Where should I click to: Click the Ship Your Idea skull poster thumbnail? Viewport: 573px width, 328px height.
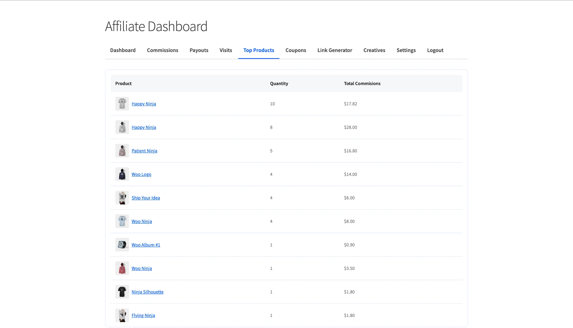click(x=122, y=198)
